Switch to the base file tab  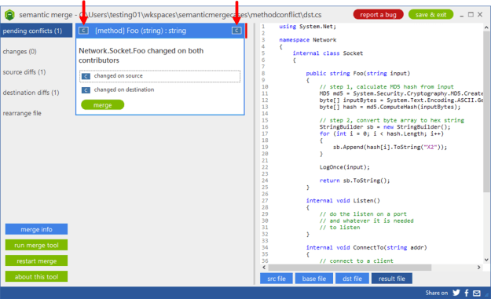[314, 279]
